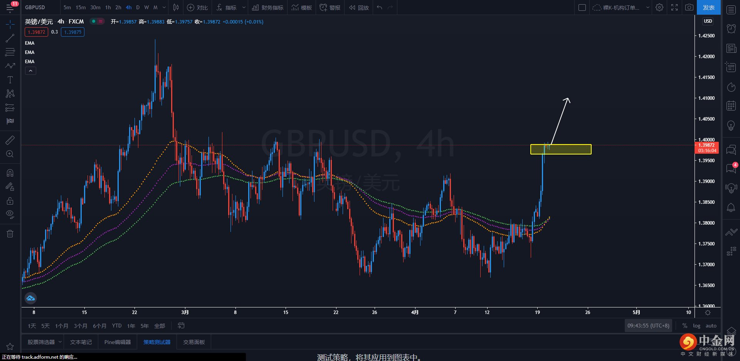
Task: Toggle the log scale option
Action: [696, 326]
